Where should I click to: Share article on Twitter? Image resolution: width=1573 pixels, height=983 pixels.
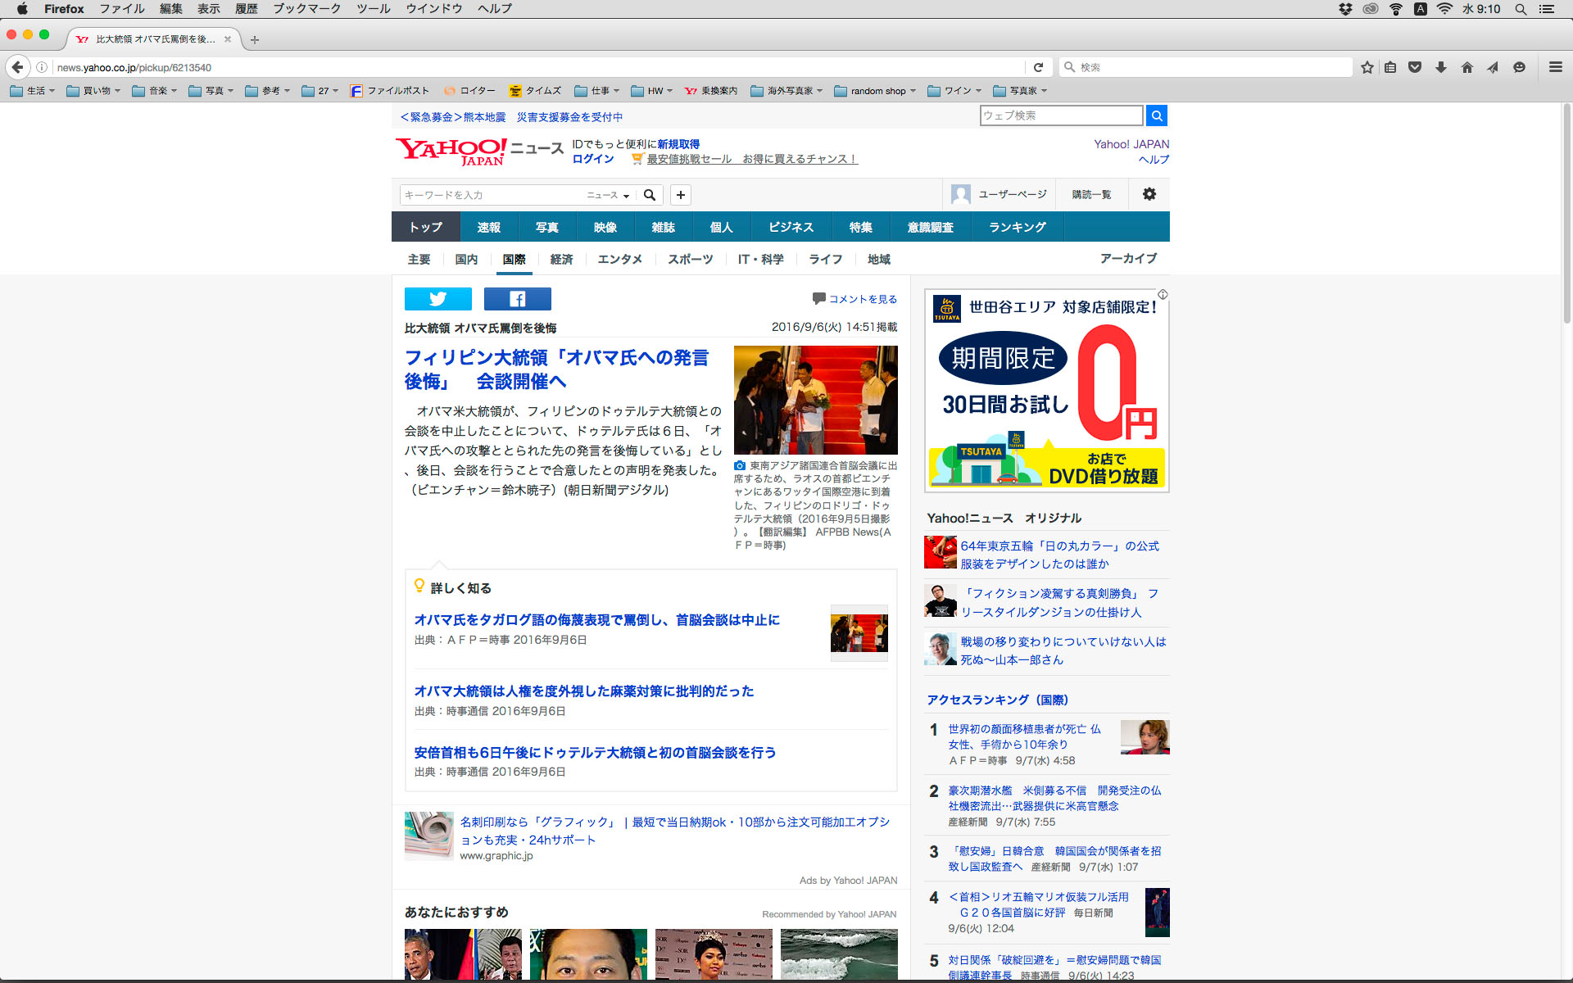[437, 299]
